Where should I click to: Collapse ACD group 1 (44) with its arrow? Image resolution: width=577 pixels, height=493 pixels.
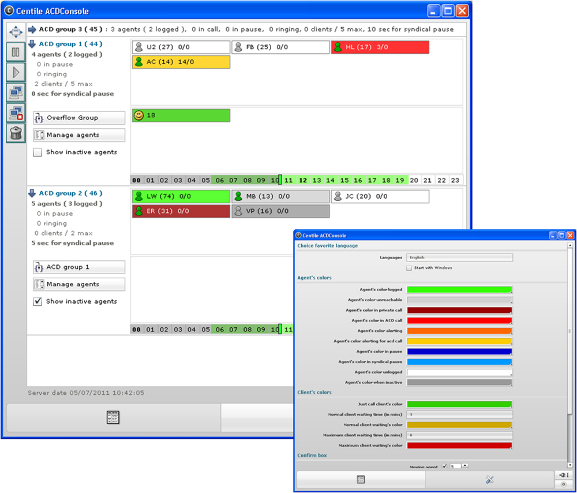pos(32,44)
